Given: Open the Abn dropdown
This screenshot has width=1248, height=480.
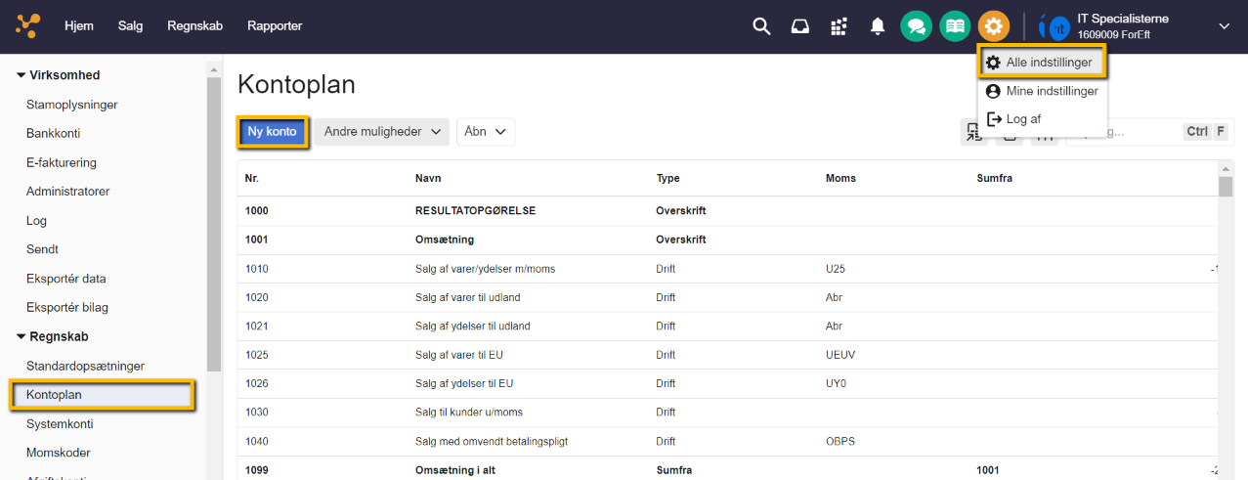Looking at the screenshot, I should [486, 132].
